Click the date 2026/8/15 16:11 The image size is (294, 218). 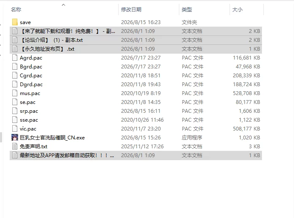tap(140, 111)
